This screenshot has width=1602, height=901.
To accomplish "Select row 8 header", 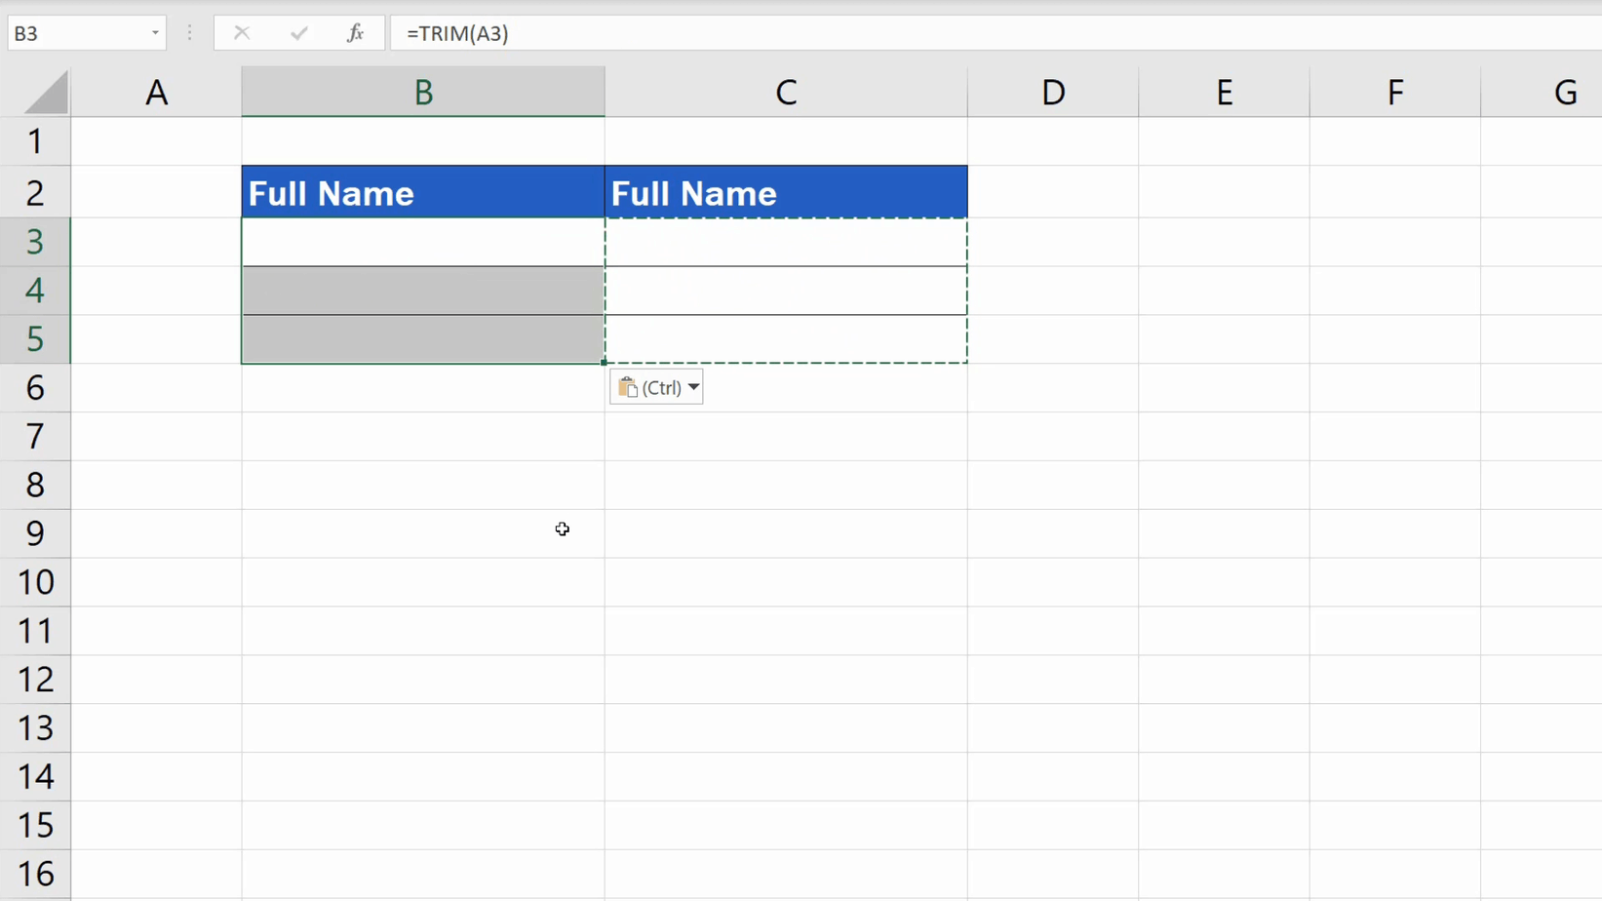I will pos(35,485).
